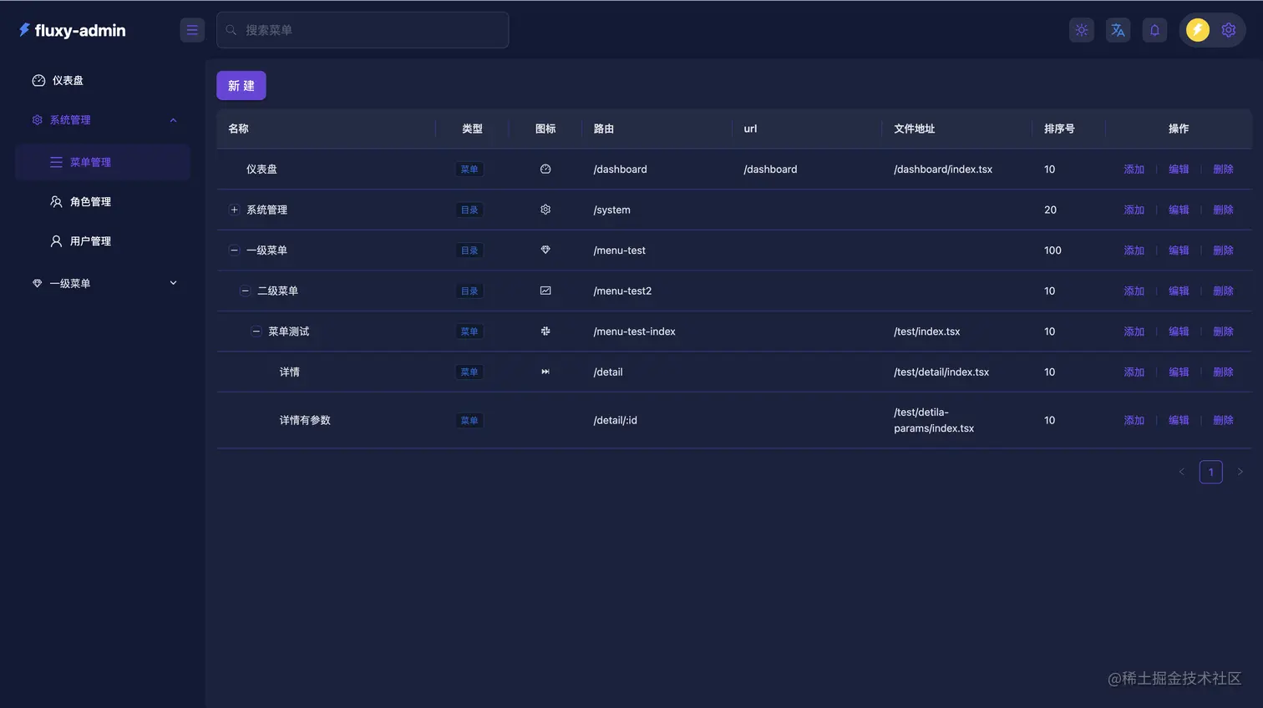Click 用户管理 person icon
Viewport: 1263px width, 708px height.
(x=56, y=241)
